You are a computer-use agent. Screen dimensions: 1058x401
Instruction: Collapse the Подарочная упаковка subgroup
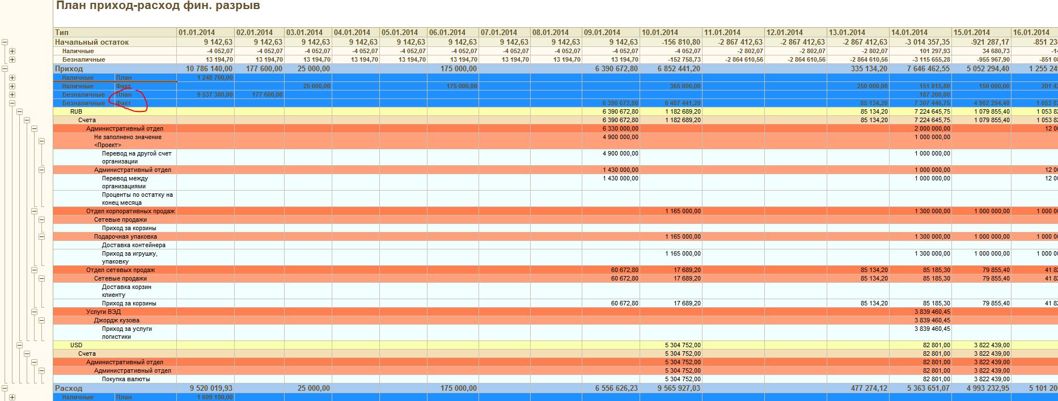(41, 236)
